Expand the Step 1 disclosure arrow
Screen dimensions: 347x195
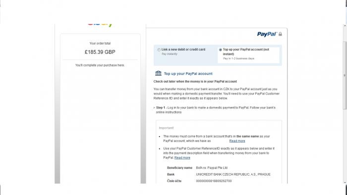pyautogui.click(x=154, y=108)
